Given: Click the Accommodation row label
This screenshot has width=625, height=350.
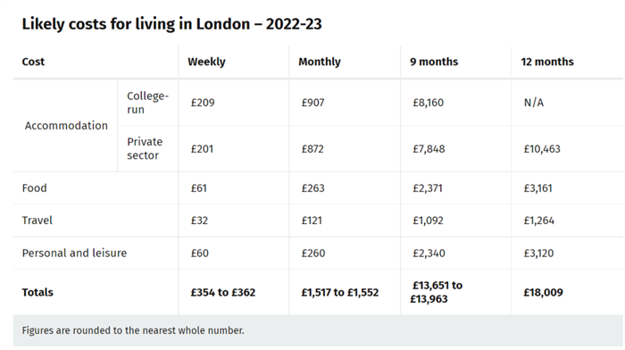Looking at the screenshot, I should pyautogui.click(x=66, y=126).
